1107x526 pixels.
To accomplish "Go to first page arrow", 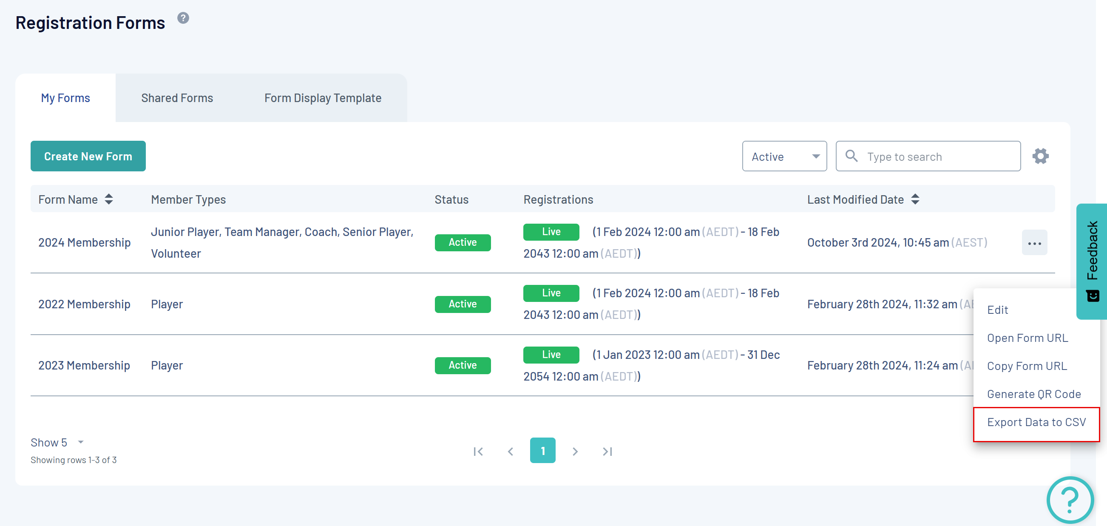I will [x=478, y=451].
